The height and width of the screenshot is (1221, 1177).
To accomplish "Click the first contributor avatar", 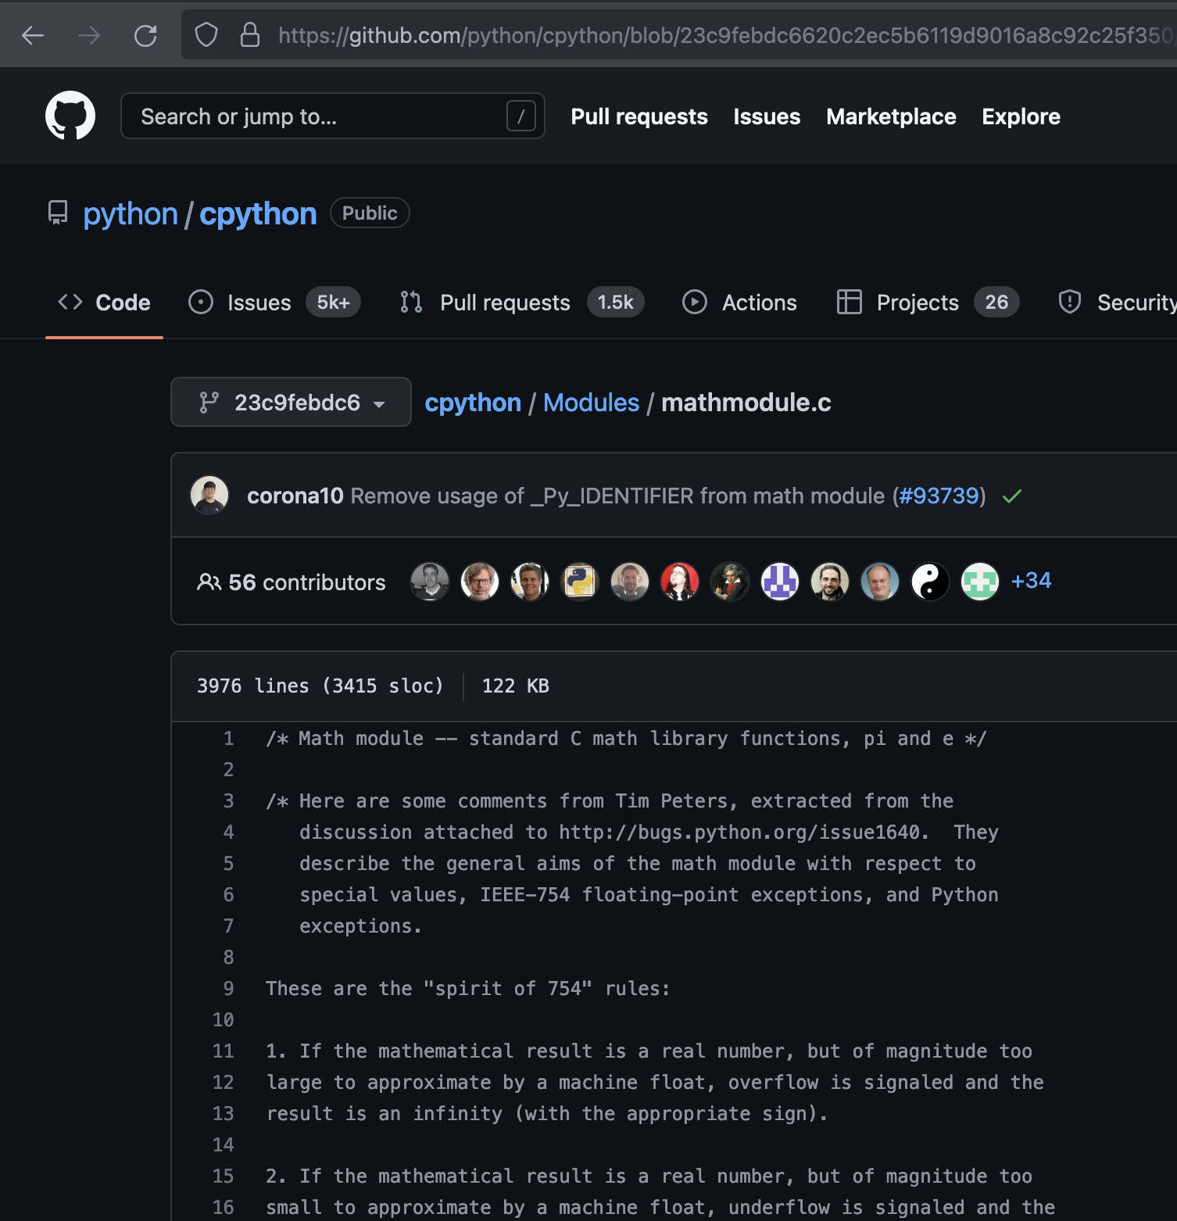I will pos(430,582).
